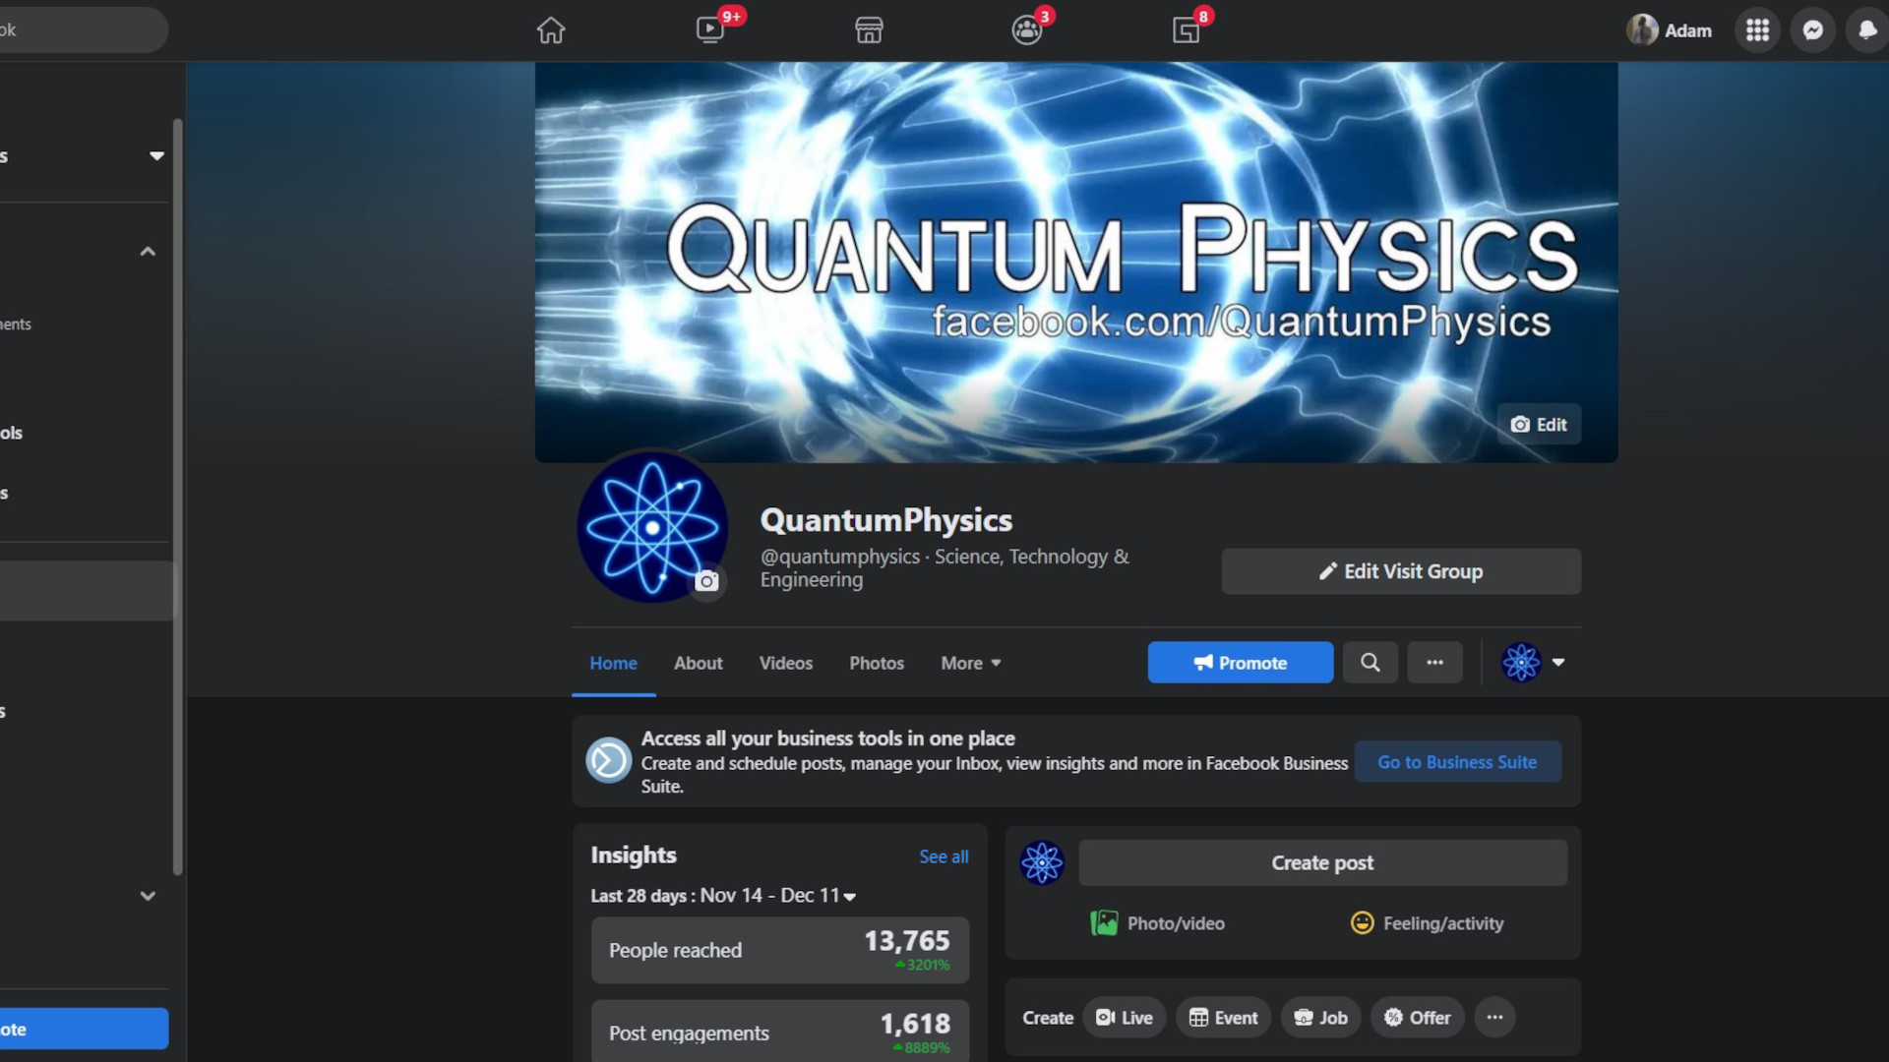This screenshot has width=1889, height=1062.
Task: Create an Offer
Action: click(1418, 1018)
